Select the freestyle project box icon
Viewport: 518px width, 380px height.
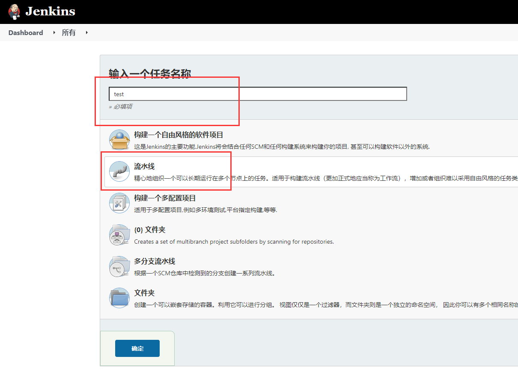pyautogui.click(x=119, y=140)
